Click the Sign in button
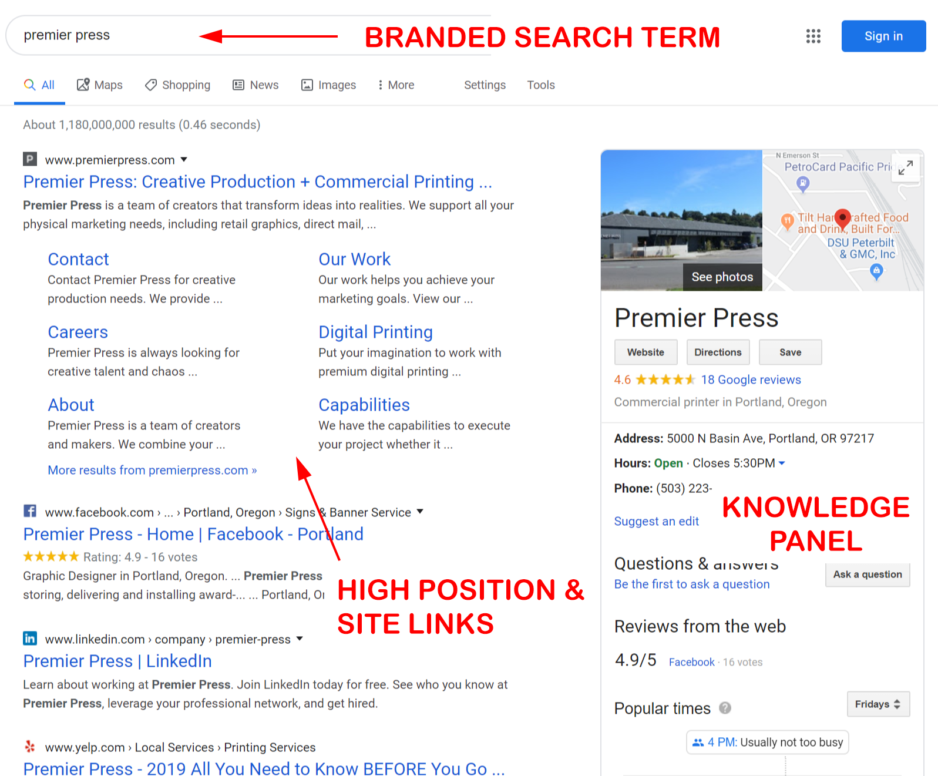This screenshot has height=776, width=938. point(883,36)
